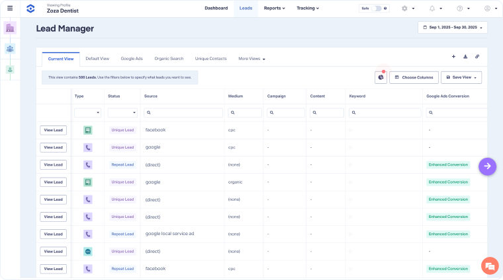Click the Choose Columns button
This screenshot has width=503, height=280.
414,77
